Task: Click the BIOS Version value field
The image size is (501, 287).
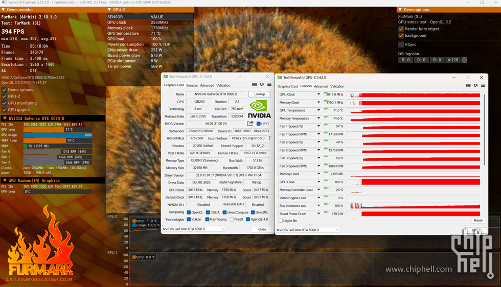Action: [x=216, y=124]
